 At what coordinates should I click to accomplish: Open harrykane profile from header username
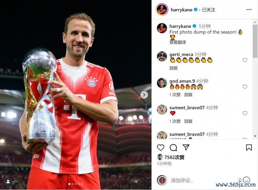pos(182,10)
